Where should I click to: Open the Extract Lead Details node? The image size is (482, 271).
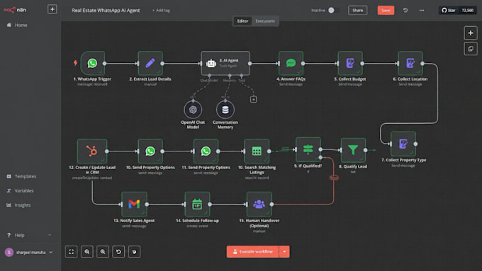(x=150, y=63)
